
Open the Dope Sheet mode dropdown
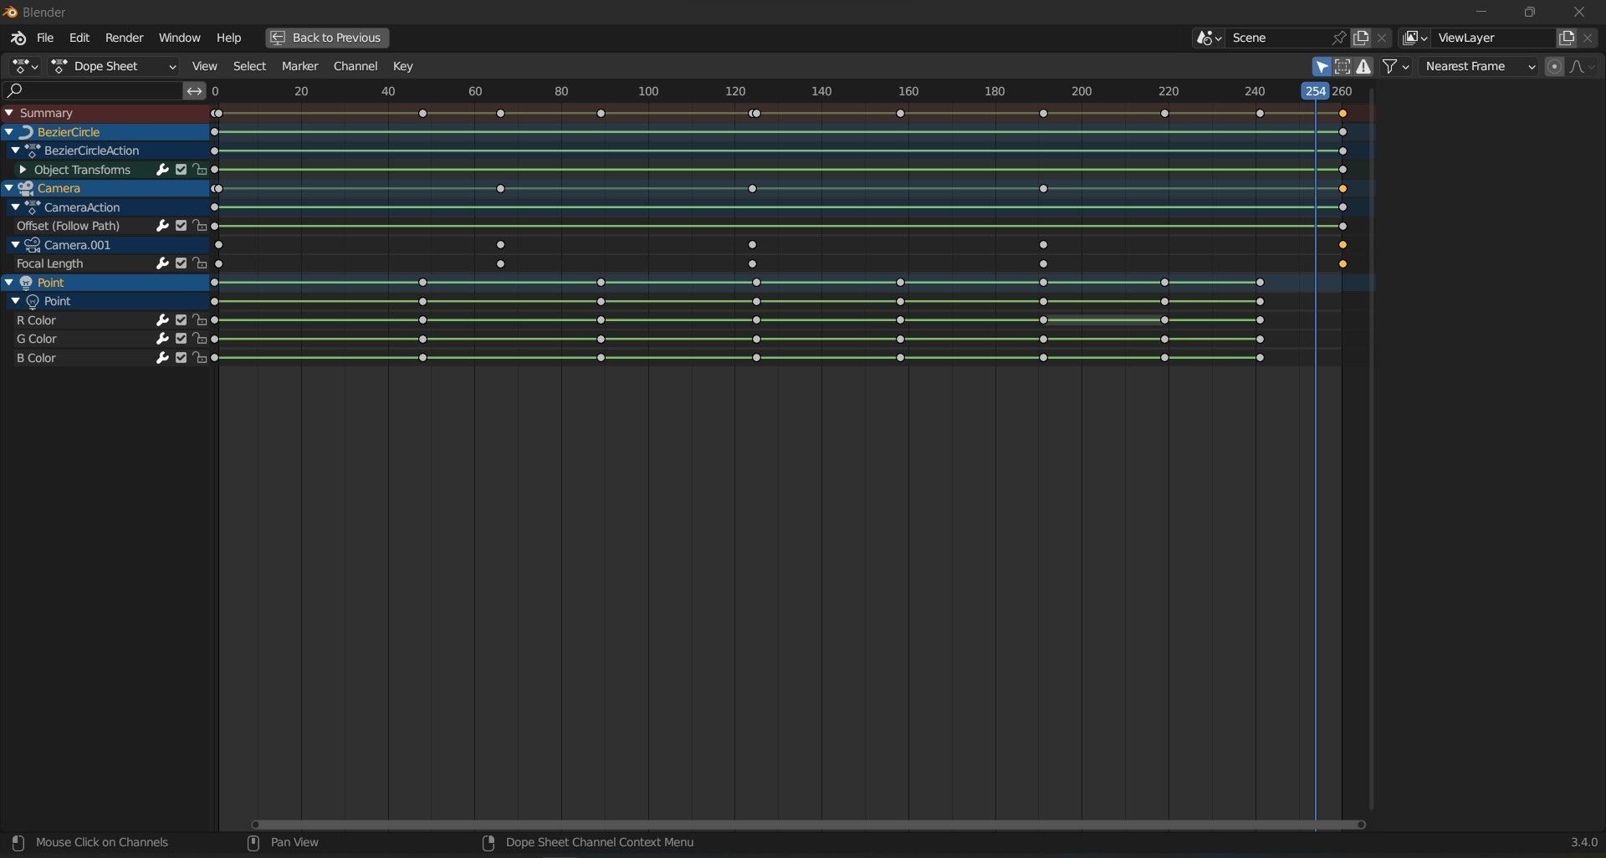coord(115,67)
